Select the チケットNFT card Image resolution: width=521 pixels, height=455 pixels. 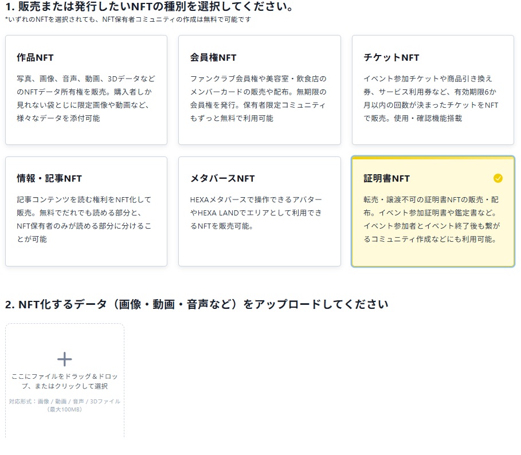click(x=433, y=90)
